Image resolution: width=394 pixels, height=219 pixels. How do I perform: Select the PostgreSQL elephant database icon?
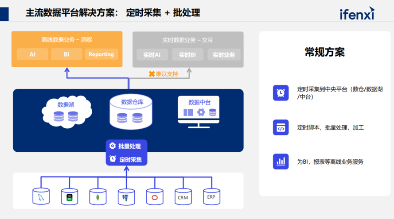126,196
